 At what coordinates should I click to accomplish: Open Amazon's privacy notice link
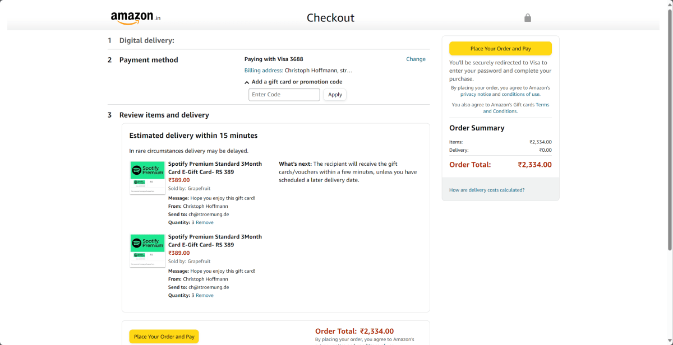[x=476, y=94]
